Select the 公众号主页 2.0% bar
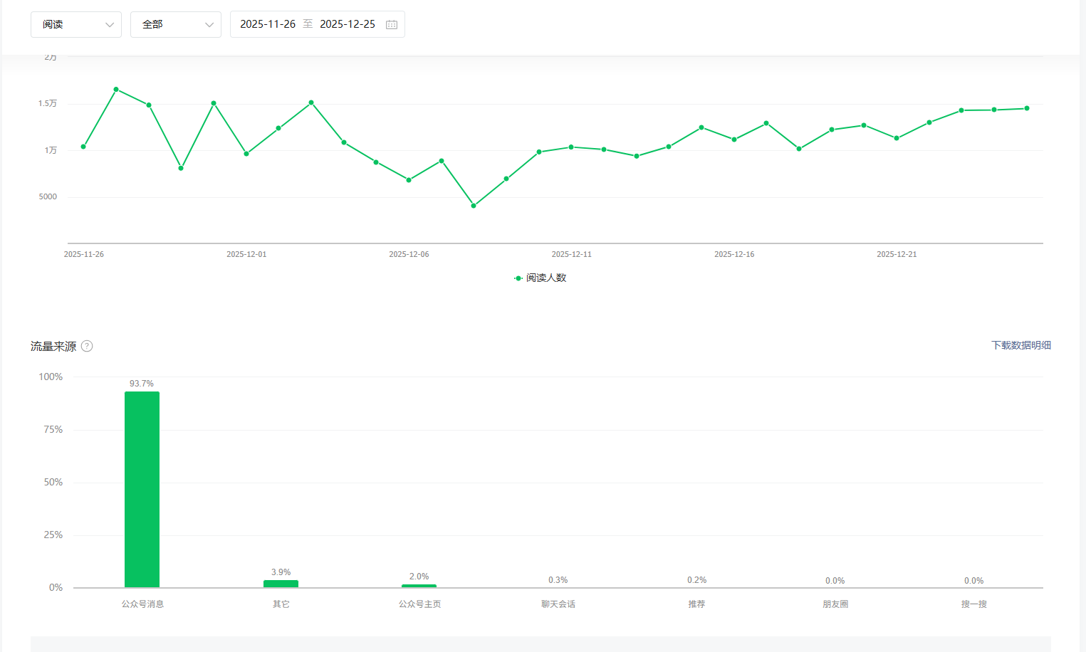This screenshot has width=1086, height=652. click(x=419, y=586)
